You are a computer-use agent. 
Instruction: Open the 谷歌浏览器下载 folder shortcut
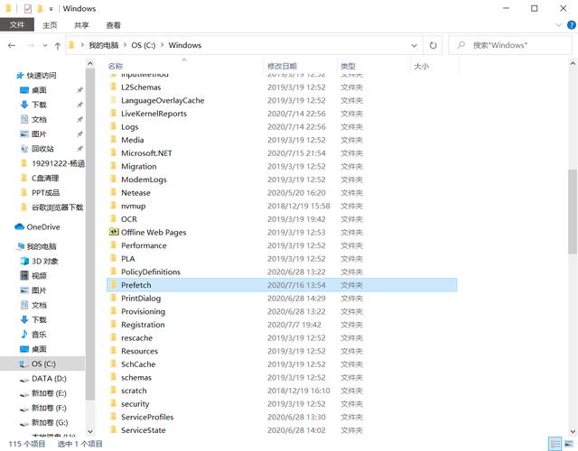(x=57, y=207)
